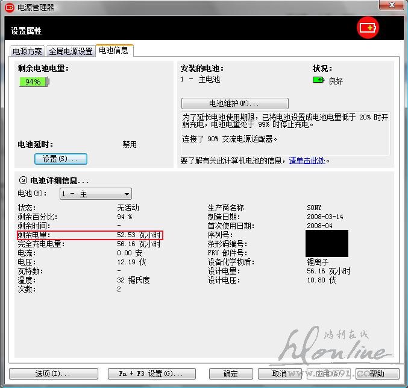Click the 1 - 主电池 installed battery entry

pyautogui.click(x=200, y=79)
